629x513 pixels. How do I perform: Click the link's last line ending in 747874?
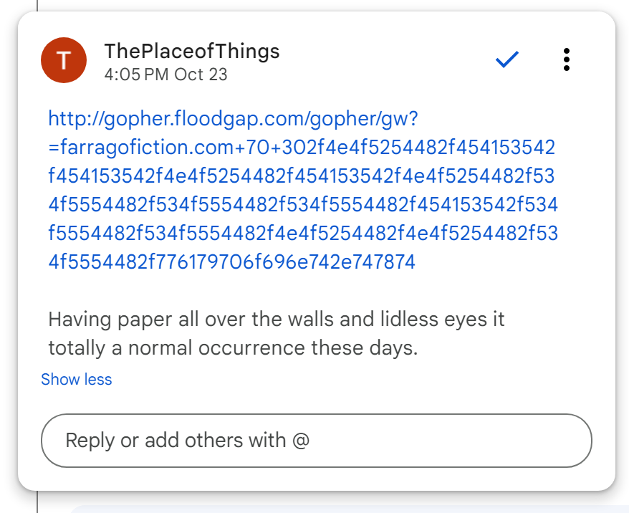tap(231, 262)
